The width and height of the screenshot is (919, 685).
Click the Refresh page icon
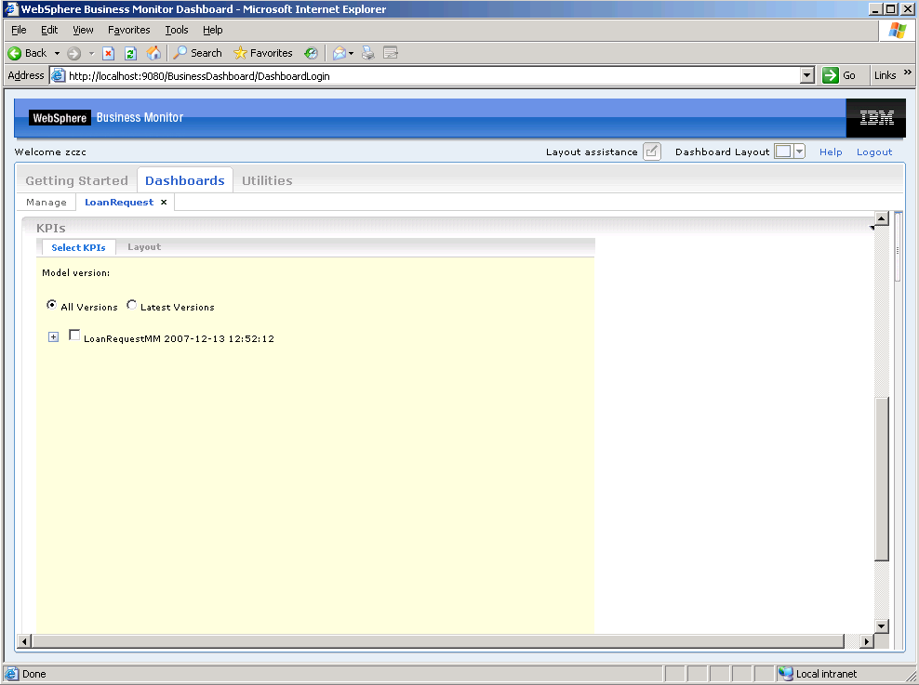click(130, 53)
